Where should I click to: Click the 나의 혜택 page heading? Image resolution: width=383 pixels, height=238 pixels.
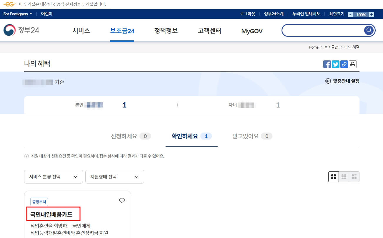37,64
